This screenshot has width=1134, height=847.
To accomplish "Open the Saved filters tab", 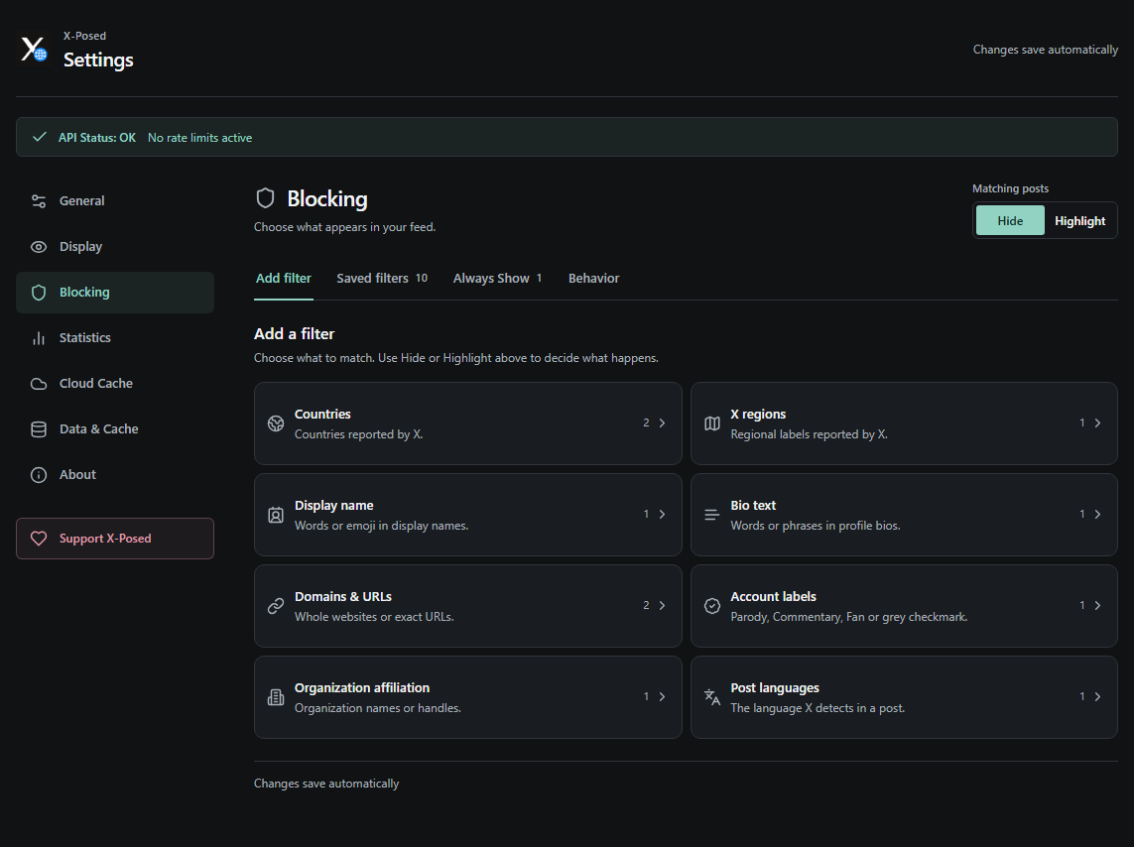I will 382,279.
